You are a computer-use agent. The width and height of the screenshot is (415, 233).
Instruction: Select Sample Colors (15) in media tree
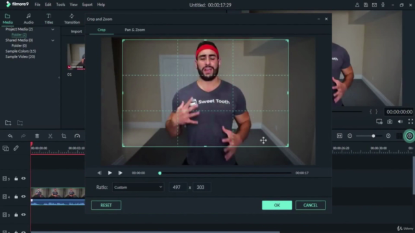pos(21,51)
